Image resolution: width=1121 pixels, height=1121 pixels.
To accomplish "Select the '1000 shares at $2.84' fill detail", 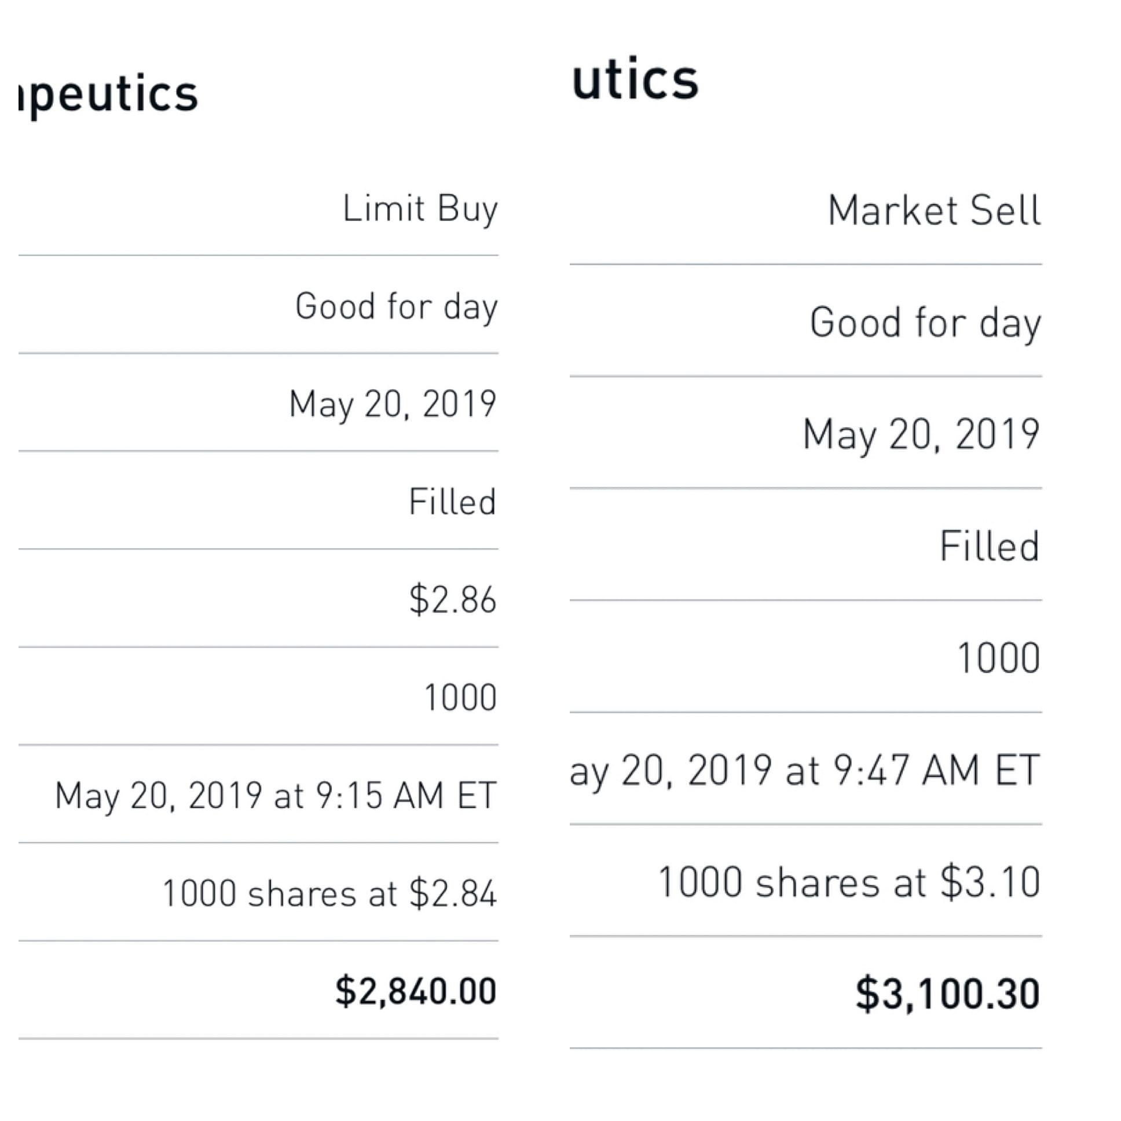I will (329, 893).
